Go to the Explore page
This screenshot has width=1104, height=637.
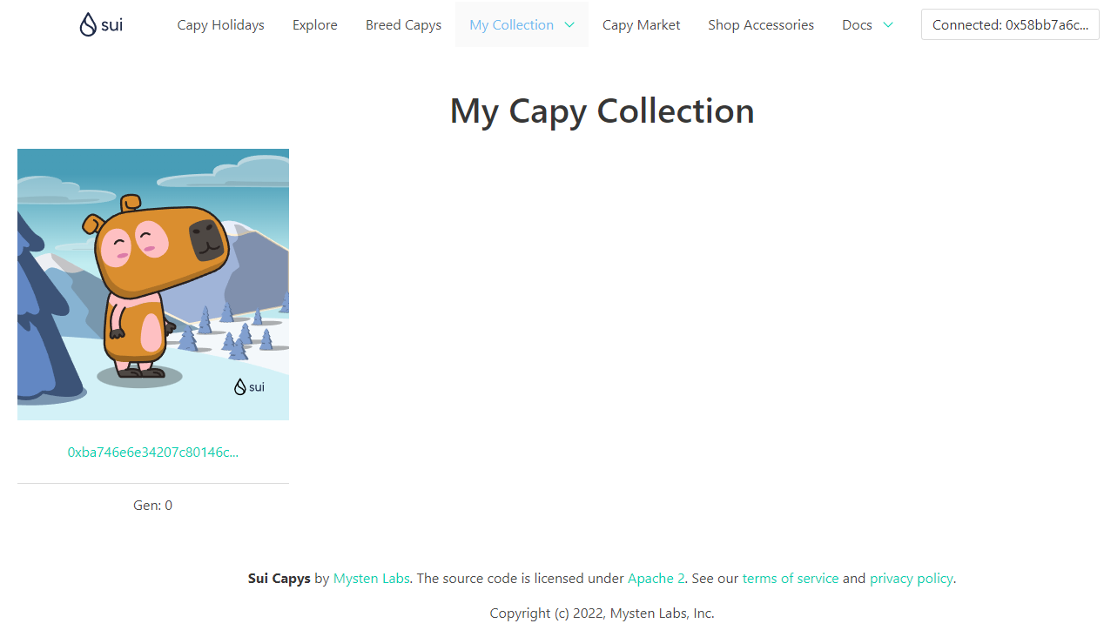(315, 24)
